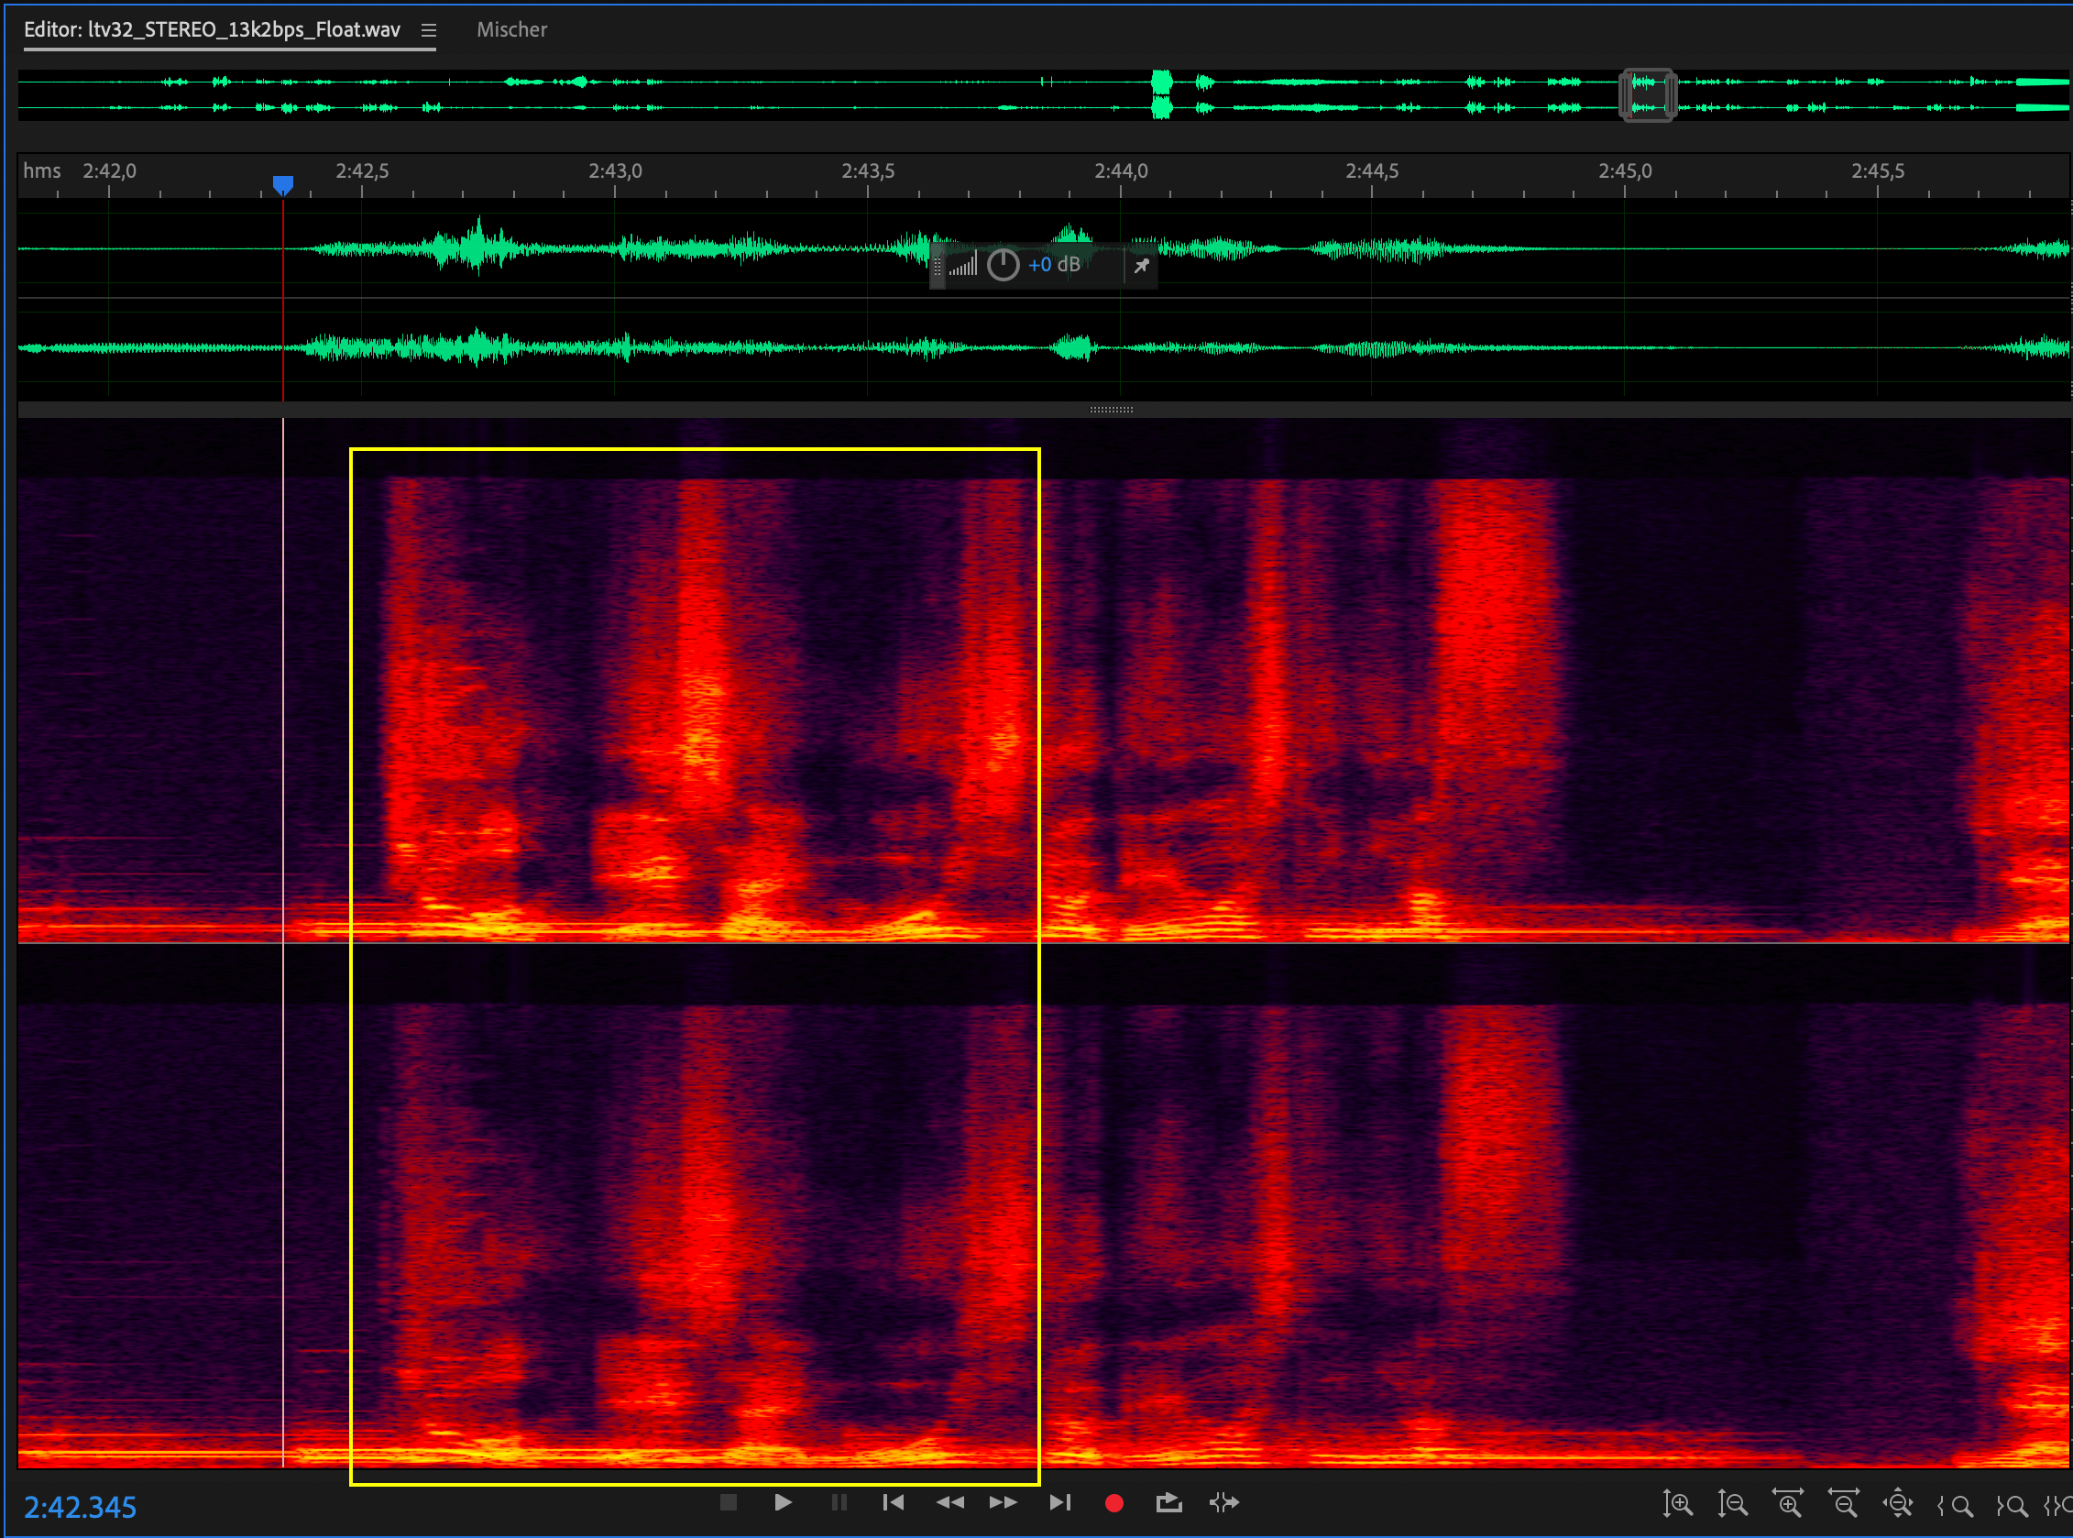Move playhead to next marker

pos(1059,1502)
